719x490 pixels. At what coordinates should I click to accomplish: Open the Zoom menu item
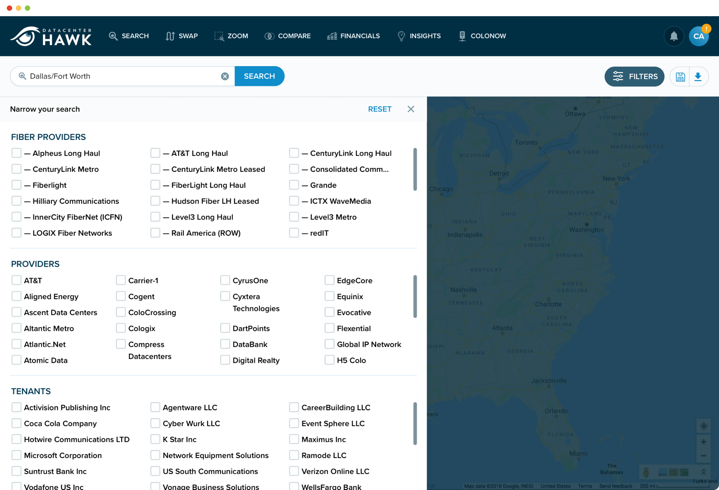(x=231, y=36)
